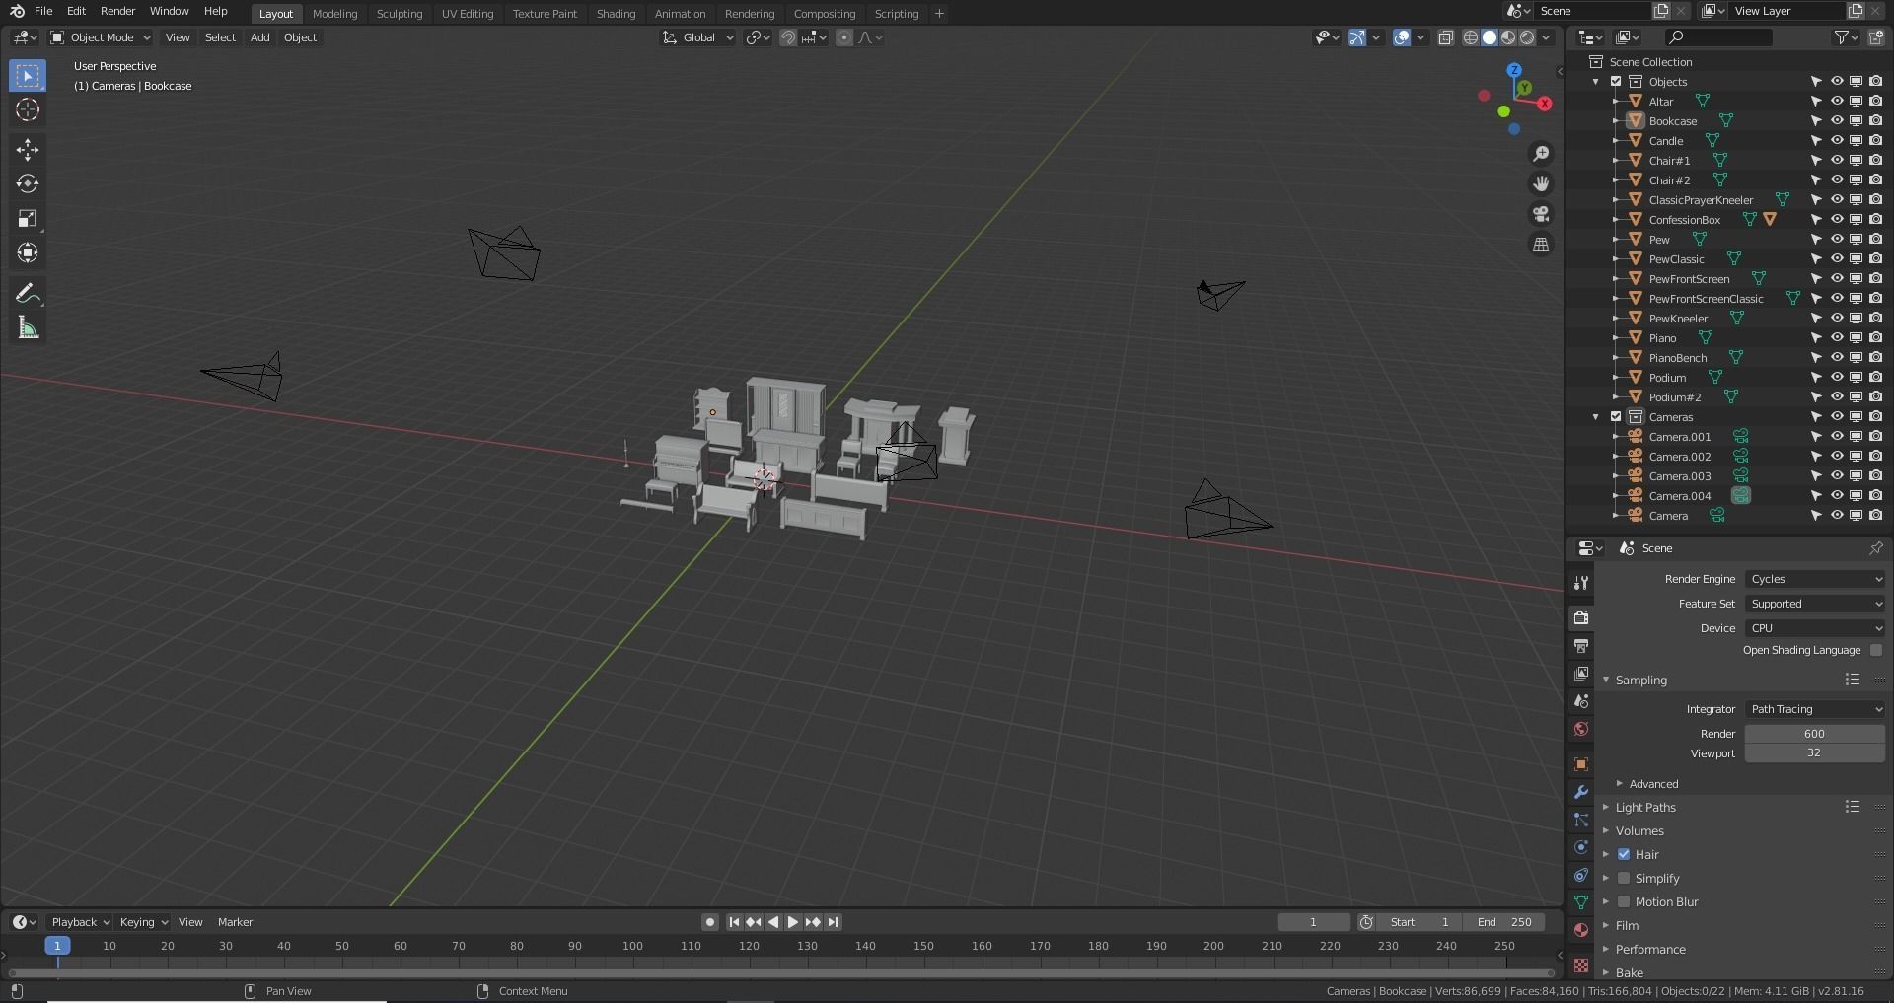Image resolution: width=1894 pixels, height=1003 pixels.
Task: Collapse the Cameras collection
Action: click(x=1596, y=416)
